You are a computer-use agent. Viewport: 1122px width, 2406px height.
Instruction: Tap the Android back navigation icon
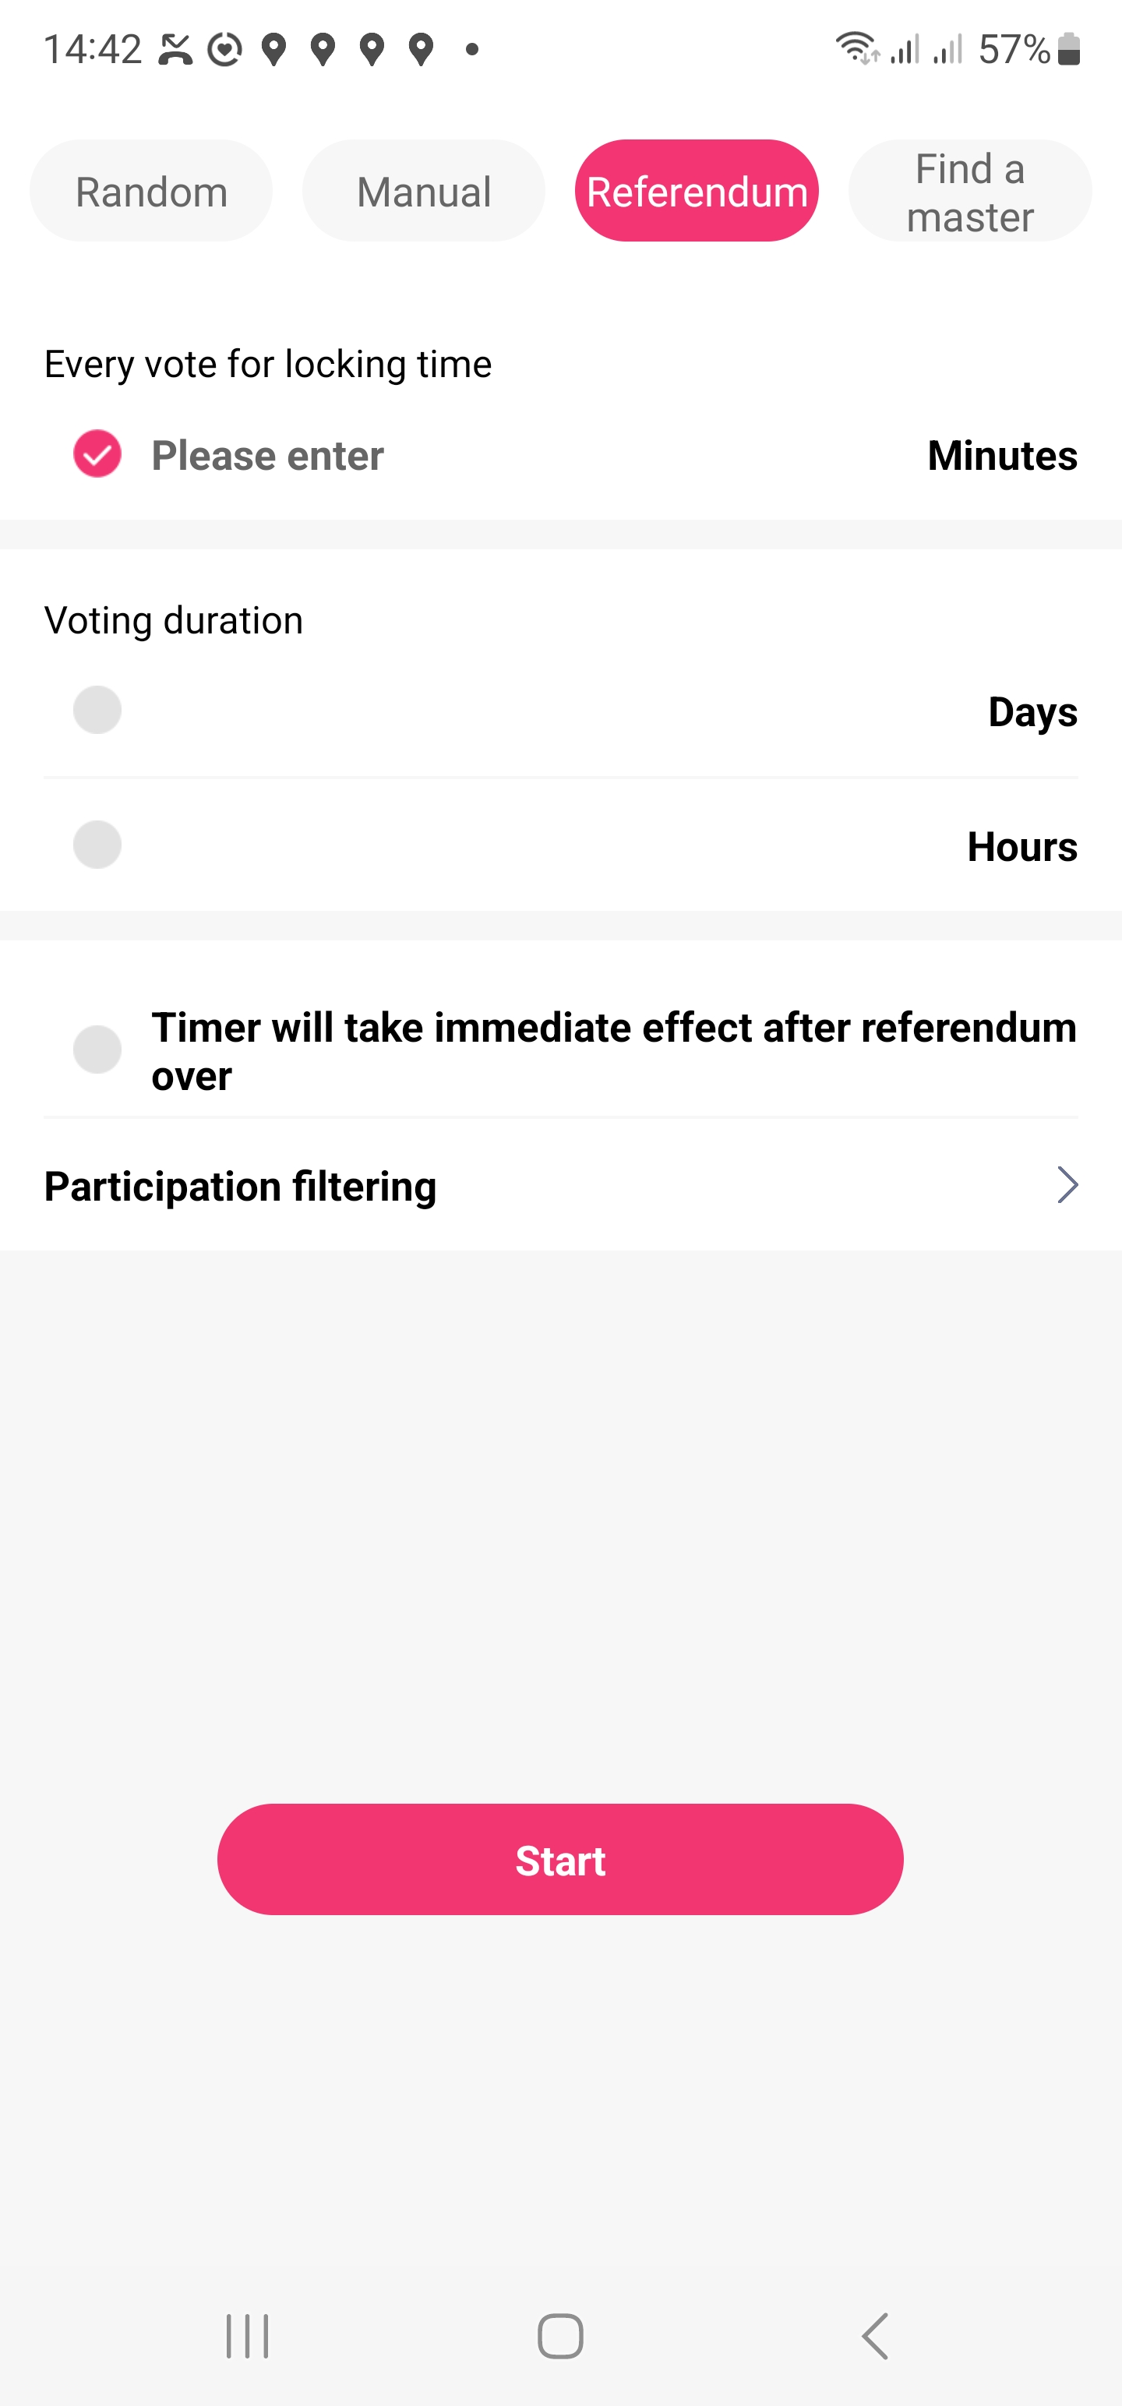tap(875, 2336)
